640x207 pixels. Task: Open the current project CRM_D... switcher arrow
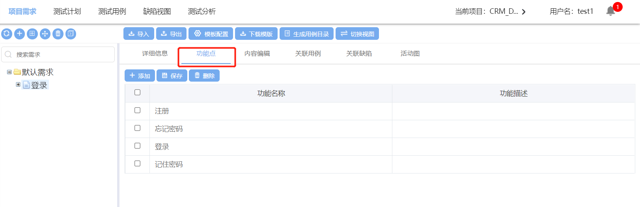(x=524, y=12)
